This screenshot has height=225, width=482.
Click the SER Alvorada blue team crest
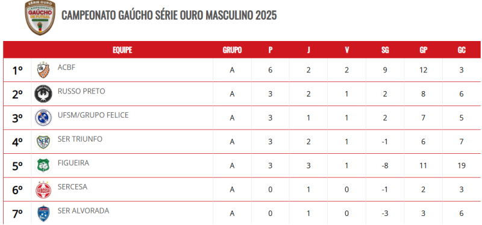click(x=43, y=214)
